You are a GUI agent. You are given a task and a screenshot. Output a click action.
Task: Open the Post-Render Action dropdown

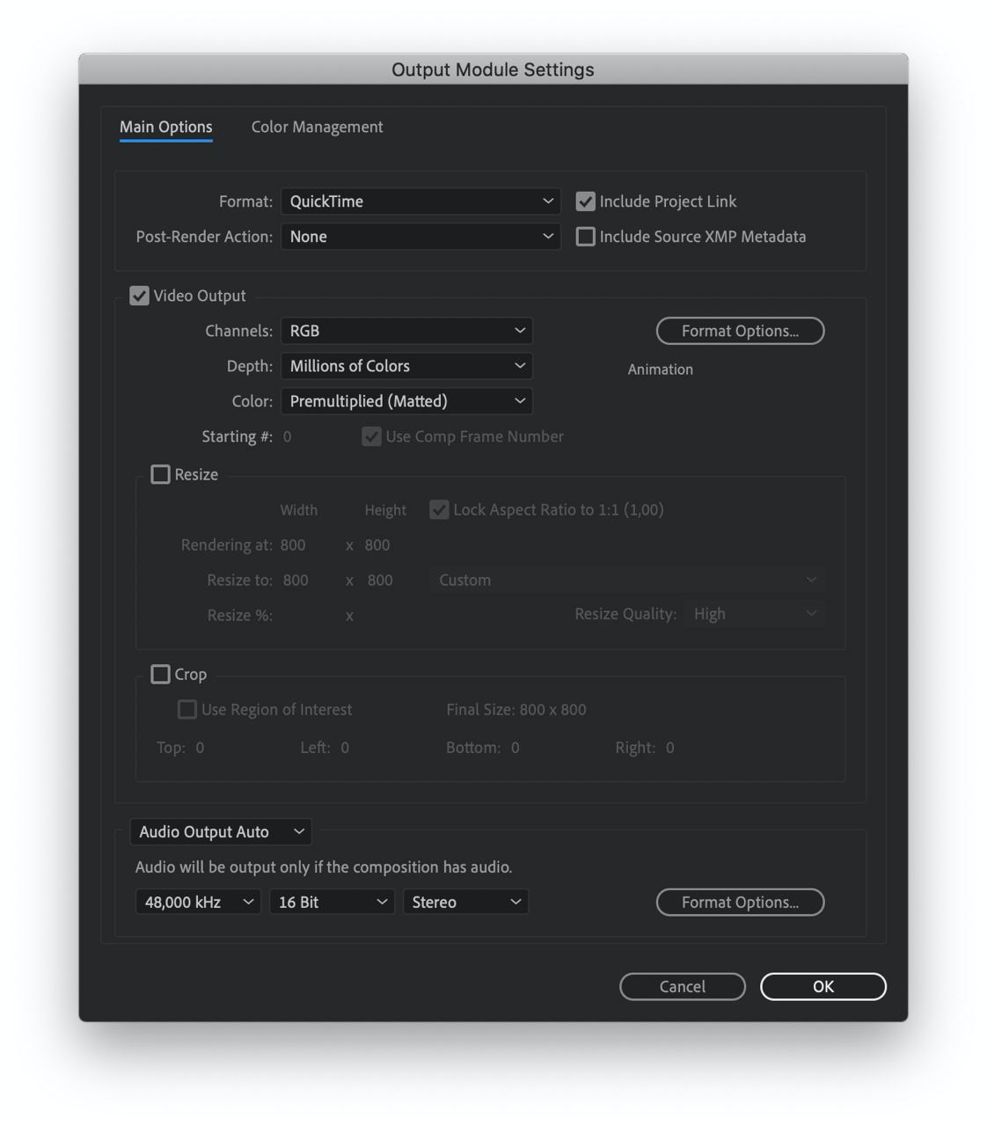click(x=420, y=237)
